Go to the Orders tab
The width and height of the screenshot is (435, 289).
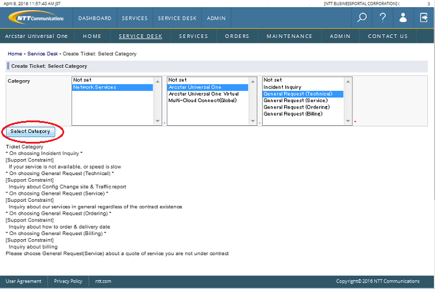237,36
